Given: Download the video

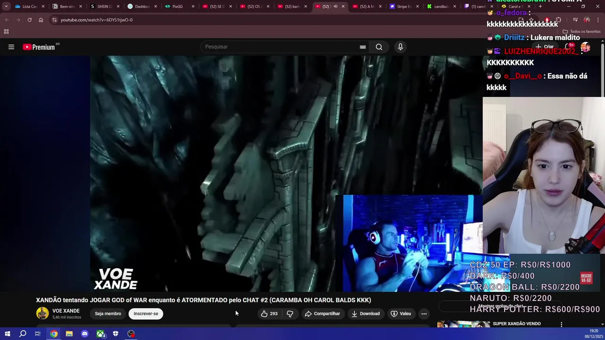Looking at the screenshot, I should point(365,314).
